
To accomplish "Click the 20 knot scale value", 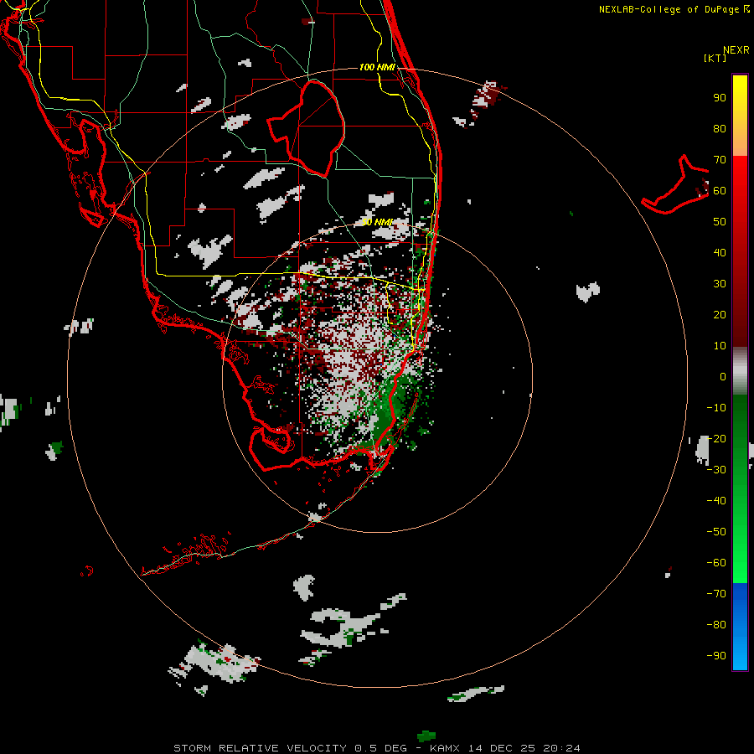I will coord(720,315).
